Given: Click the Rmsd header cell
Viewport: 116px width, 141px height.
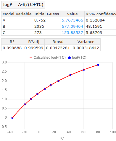Looking at the screenshot, I should point(58,42).
